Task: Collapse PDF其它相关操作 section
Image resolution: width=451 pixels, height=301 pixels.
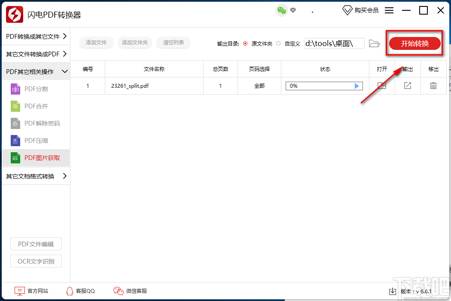Action: [x=36, y=71]
